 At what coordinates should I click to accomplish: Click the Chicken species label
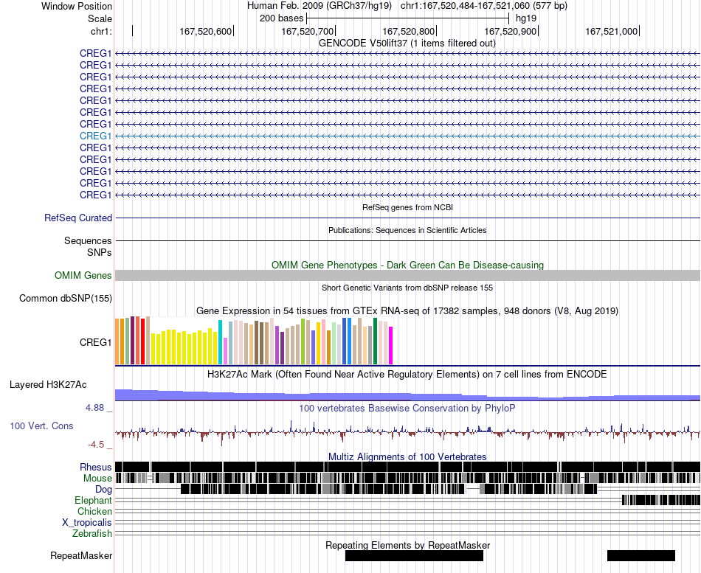coord(94,511)
